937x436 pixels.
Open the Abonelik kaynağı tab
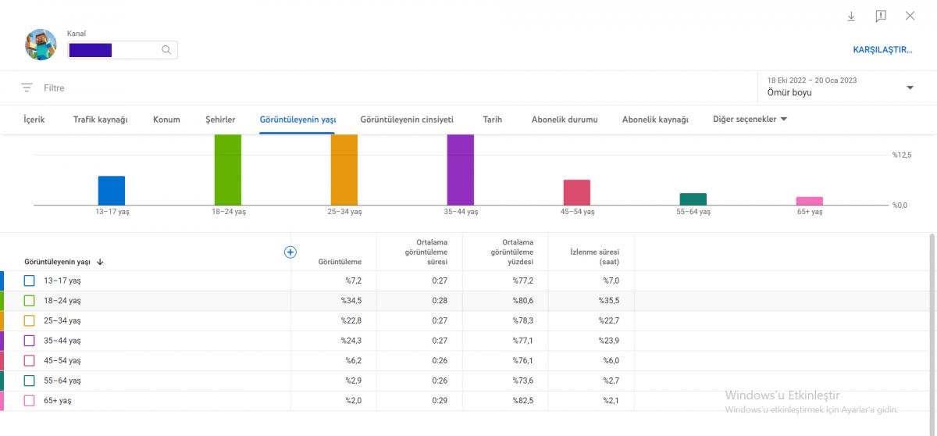pyautogui.click(x=655, y=120)
